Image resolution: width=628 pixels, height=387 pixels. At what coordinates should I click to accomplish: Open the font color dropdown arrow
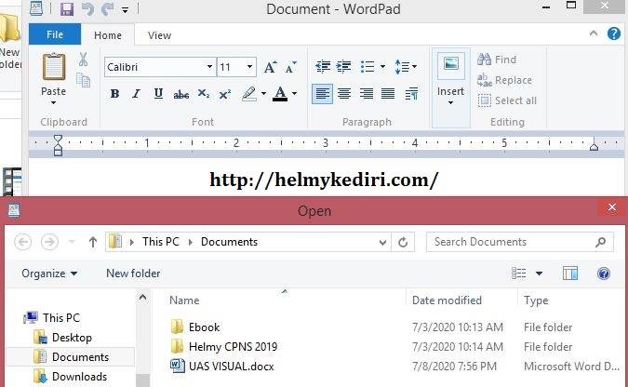click(294, 94)
